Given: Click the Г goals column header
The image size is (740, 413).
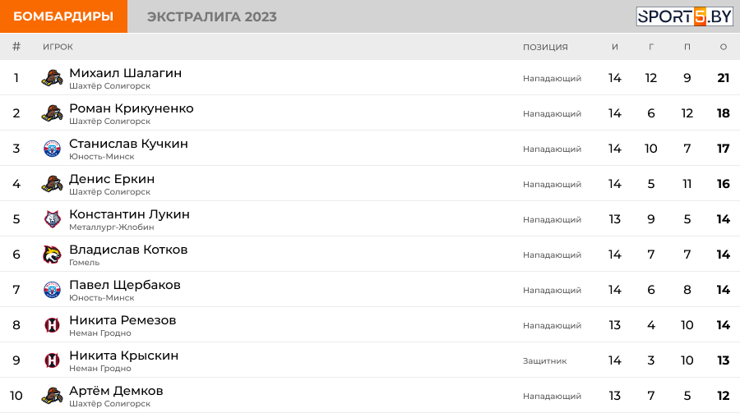Looking at the screenshot, I should (x=651, y=47).
